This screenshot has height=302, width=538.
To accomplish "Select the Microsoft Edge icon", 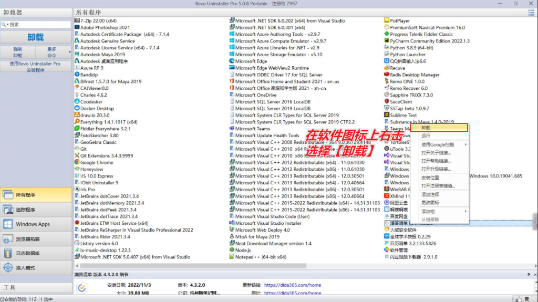I will pos(232,61).
